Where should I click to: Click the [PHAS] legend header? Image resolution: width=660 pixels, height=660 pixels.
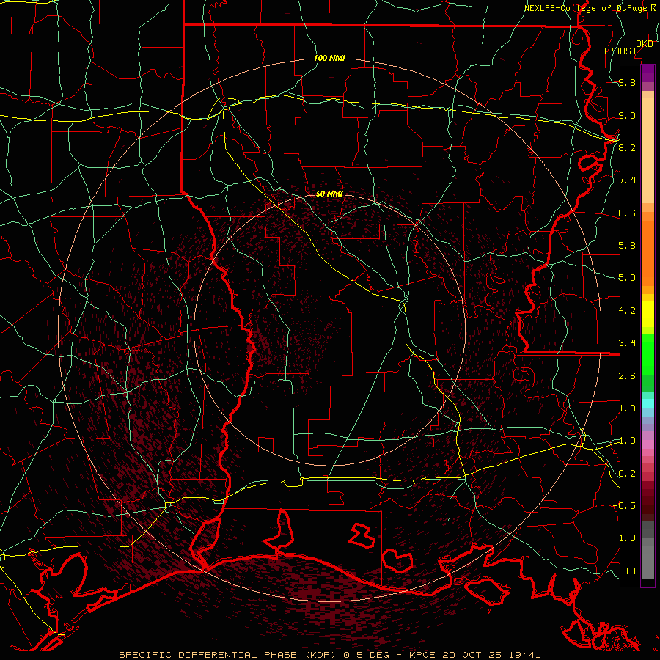pyautogui.click(x=620, y=51)
